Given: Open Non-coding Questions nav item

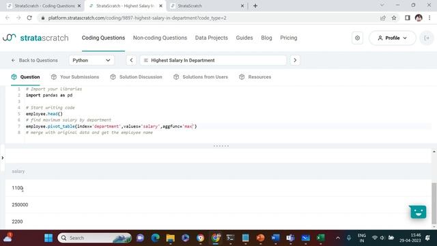Looking at the screenshot, I should pyautogui.click(x=160, y=38).
